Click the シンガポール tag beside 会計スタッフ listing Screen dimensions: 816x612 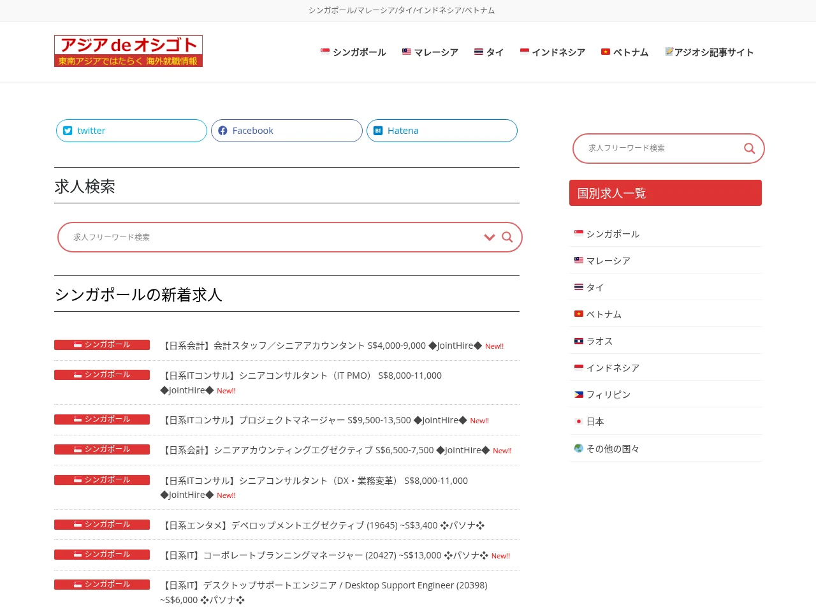[x=102, y=345]
